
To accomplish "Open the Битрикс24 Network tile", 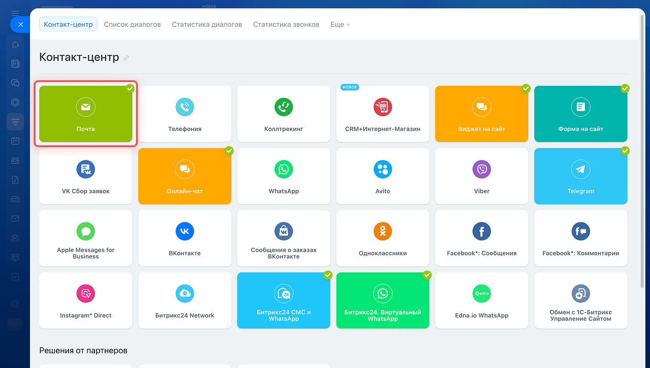I will (x=185, y=301).
